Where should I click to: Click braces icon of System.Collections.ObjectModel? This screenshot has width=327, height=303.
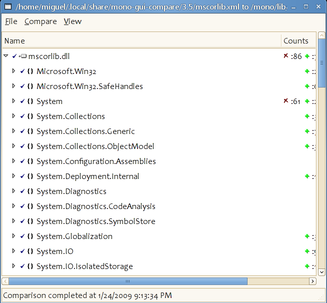(x=30, y=146)
